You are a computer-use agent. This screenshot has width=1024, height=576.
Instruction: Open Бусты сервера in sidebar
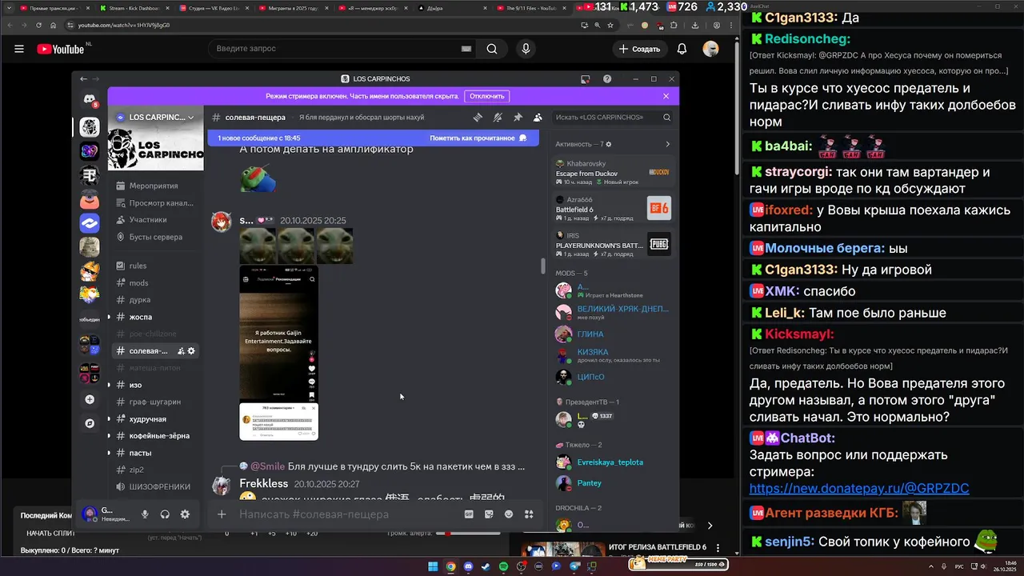click(156, 237)
